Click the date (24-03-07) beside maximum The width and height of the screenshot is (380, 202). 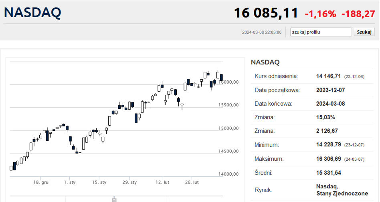point(354,160)
